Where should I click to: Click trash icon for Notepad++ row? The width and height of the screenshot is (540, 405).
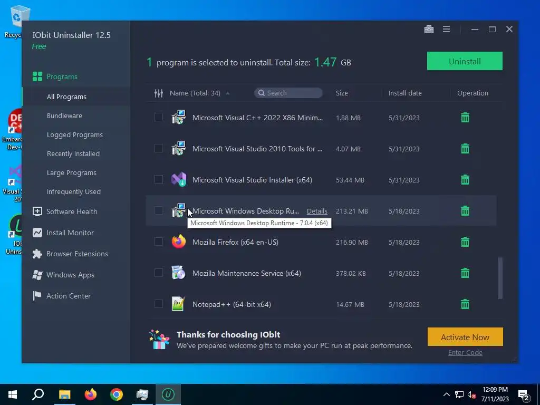(x=465, y=304)
